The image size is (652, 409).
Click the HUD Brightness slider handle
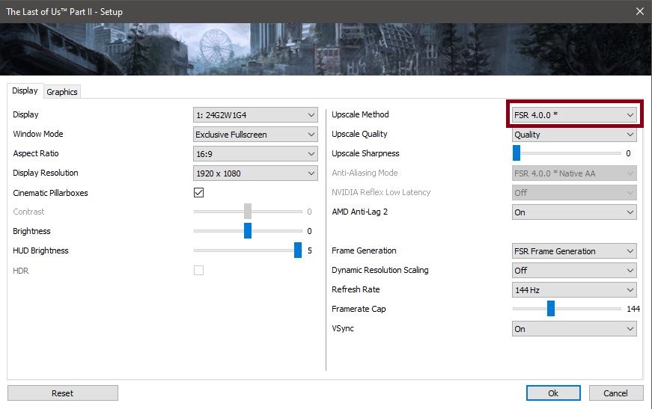click(298, 250)
